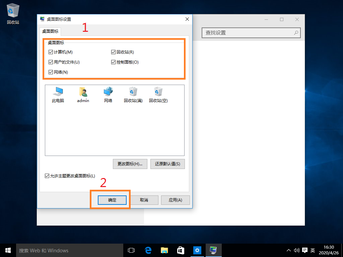Image resolution: width=343 pixels, height=257 pixels.
Task: Disable the 控制面板(O) checkbox
Action: tap(114, 62)
